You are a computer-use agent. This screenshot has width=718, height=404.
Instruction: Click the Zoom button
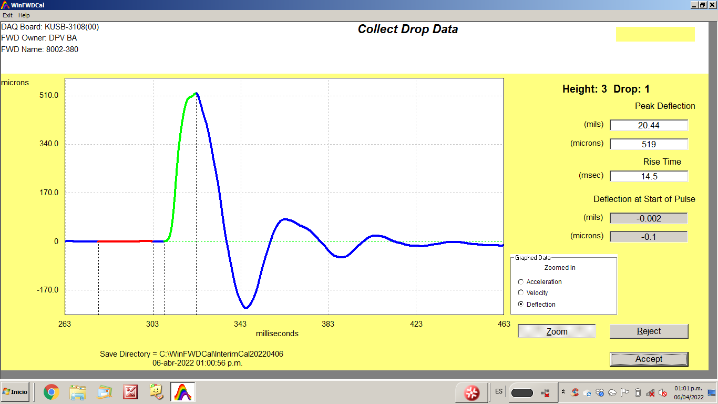(557, 331)
